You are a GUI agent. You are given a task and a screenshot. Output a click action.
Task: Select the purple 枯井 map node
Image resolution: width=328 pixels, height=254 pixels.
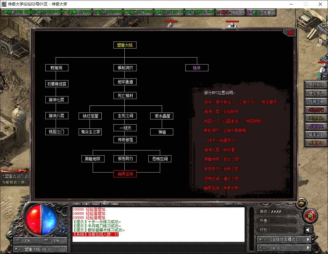point(197,68)
